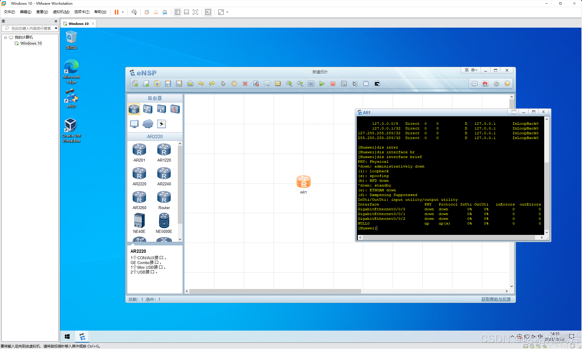Select the hand pan tool in eNSP

pyautogui.click(x=234, y=84)
